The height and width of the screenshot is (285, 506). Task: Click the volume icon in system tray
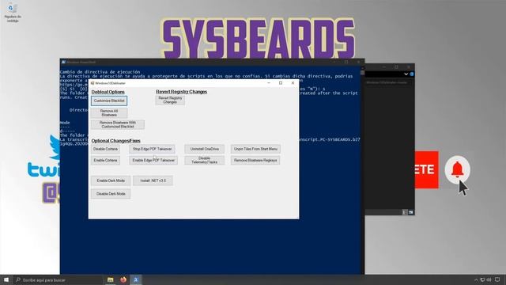coord(489,279)
